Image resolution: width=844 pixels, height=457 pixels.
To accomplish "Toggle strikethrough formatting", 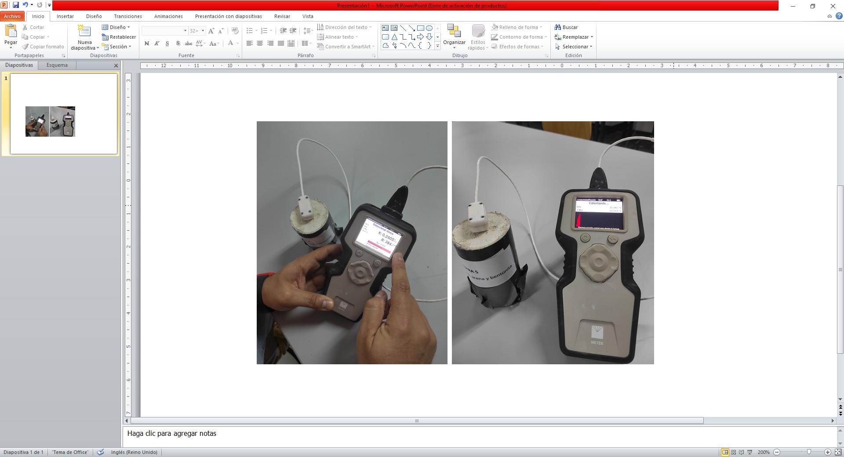I will point(188,44).
